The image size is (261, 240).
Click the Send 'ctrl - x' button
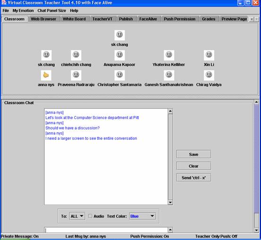click(194, 178)
